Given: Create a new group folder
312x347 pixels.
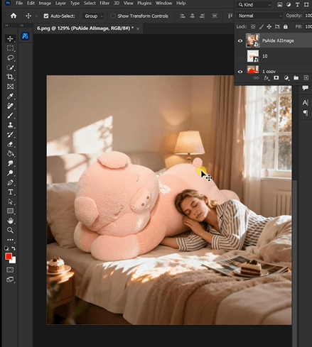Looking at the screenshot, I should click(296, 78).
